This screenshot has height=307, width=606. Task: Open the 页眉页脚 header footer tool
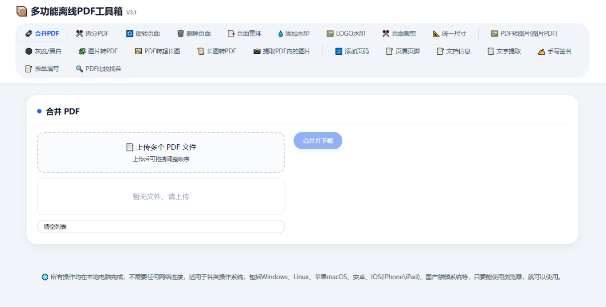click(403, 51)
